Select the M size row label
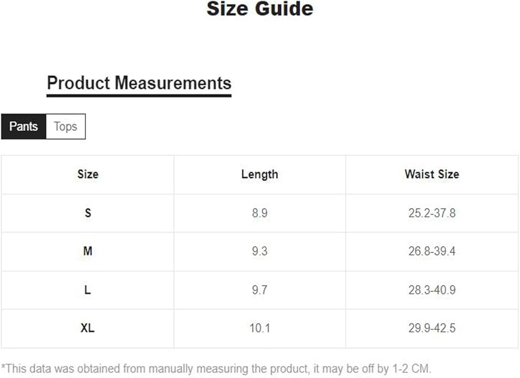 [x=87, y=251]
